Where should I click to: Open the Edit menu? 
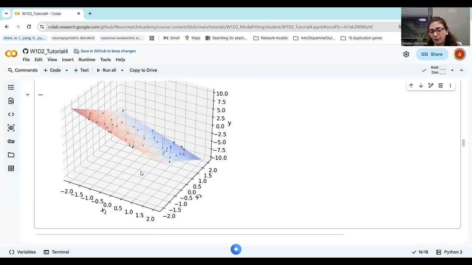click(38, 60)
